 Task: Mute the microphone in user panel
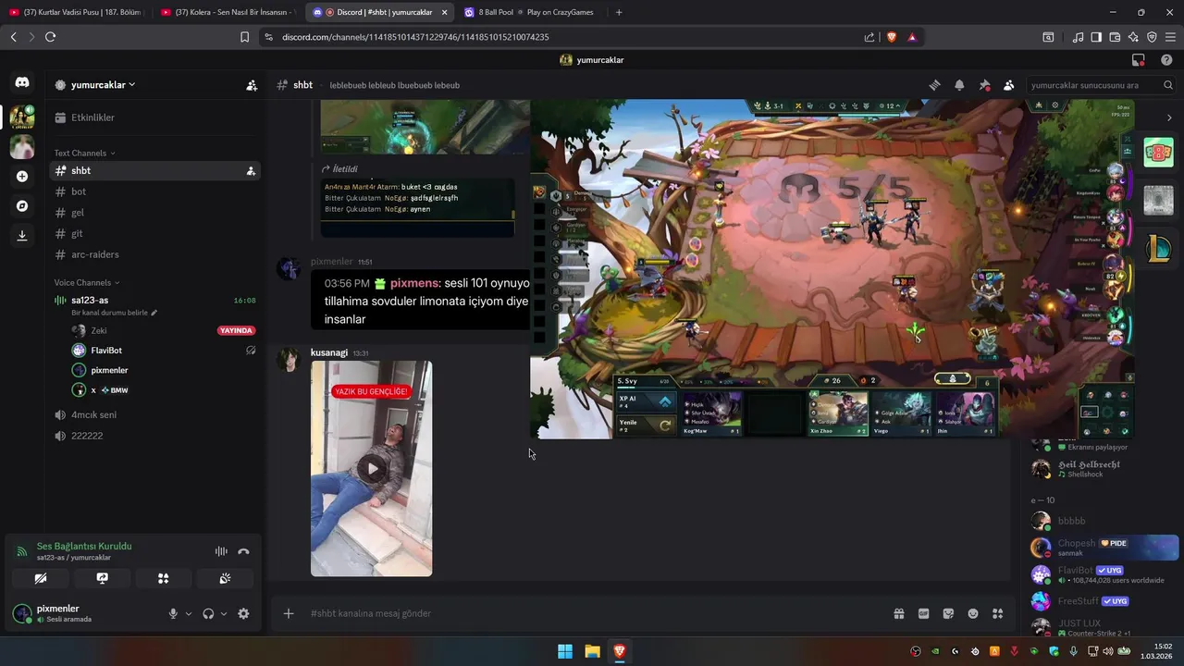coord(173,613)
